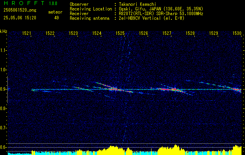The image size is (245, 155).
Task: Click the 0.6 kHz frequency label
Action: click(4, 147)
